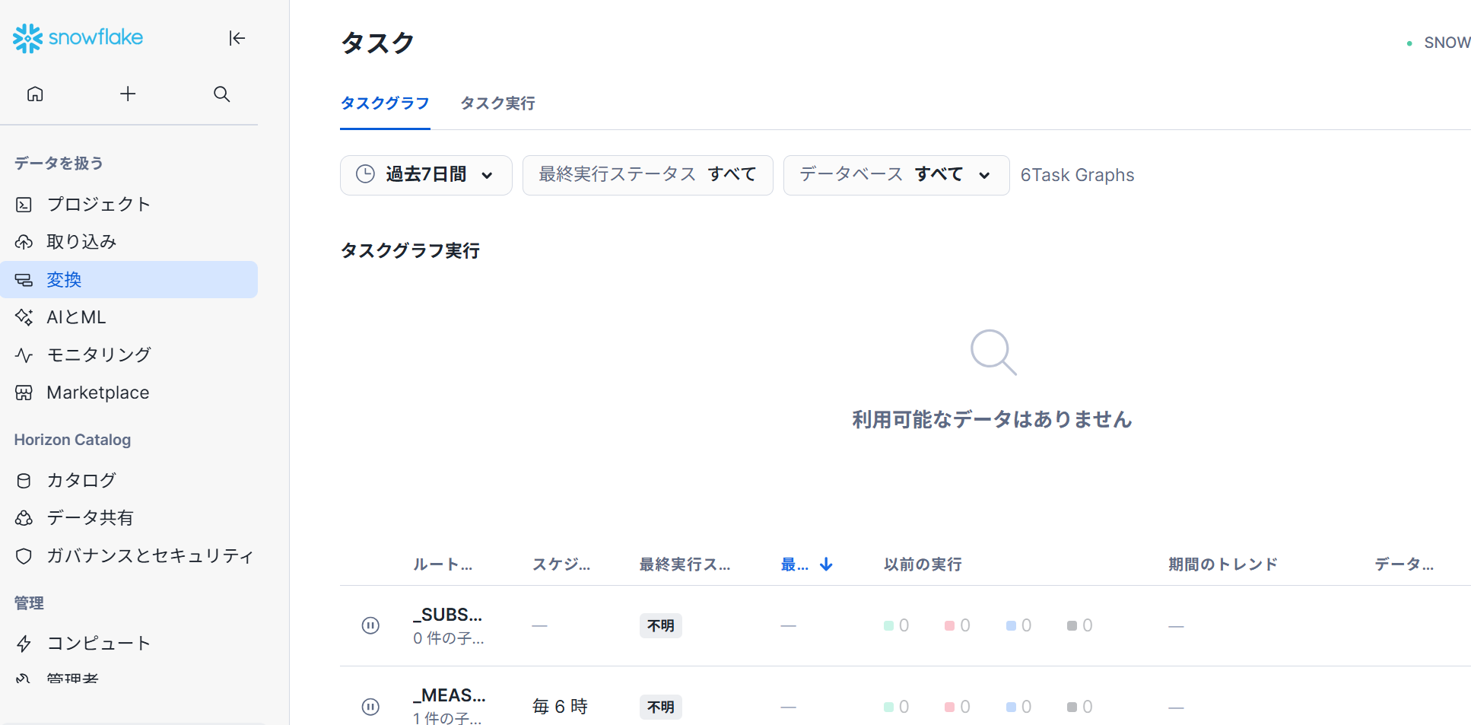1471x725 pixels.
Task: Click the paused status icon for _SUBS task
Action: tap(370, 625)
